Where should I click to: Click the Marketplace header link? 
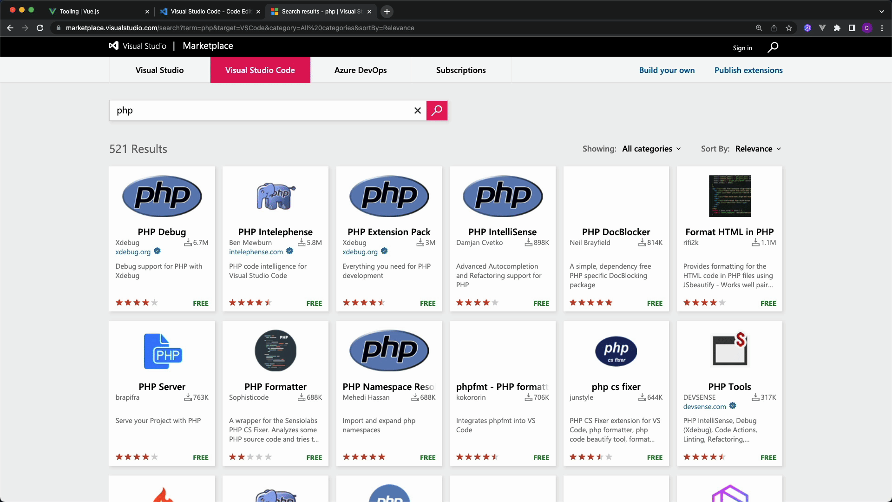[x=208, y=46]
